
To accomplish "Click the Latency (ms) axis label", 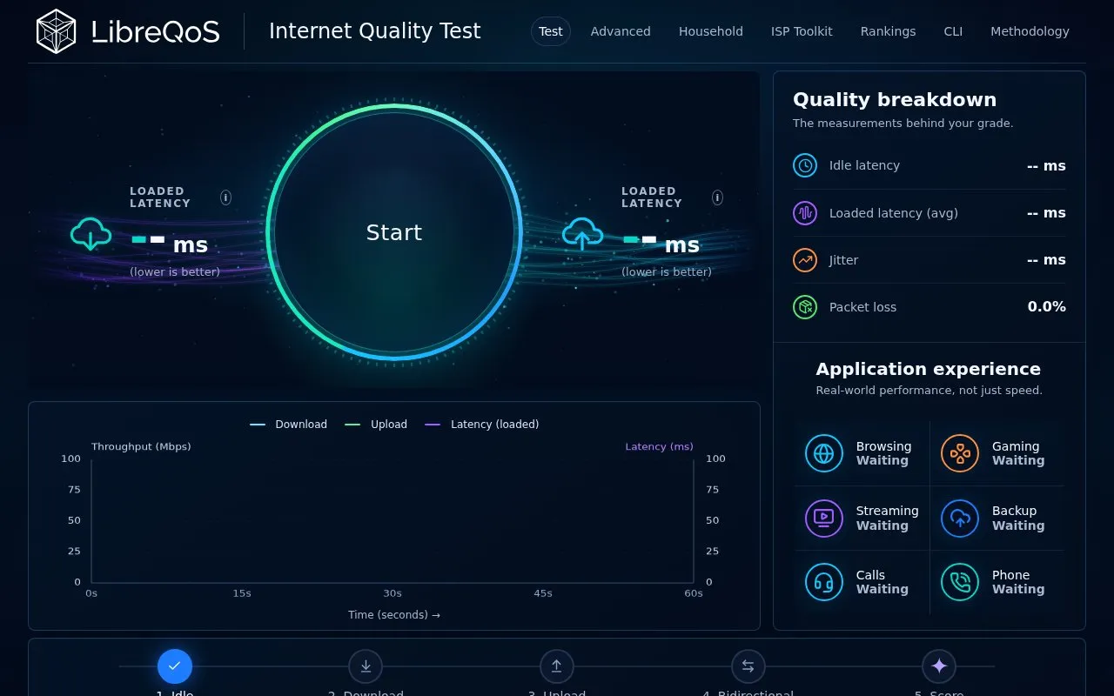I will (659, 446).
